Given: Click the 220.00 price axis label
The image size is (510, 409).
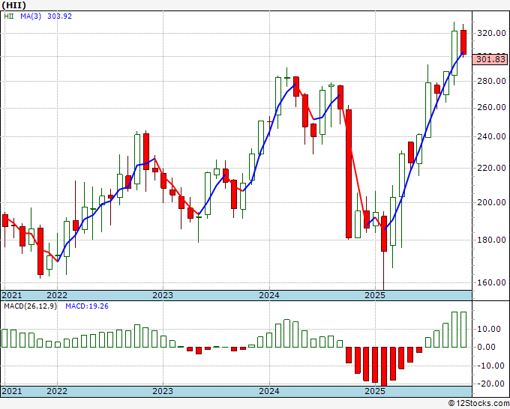Looking at the screenshot, I should tap(491, 168).
